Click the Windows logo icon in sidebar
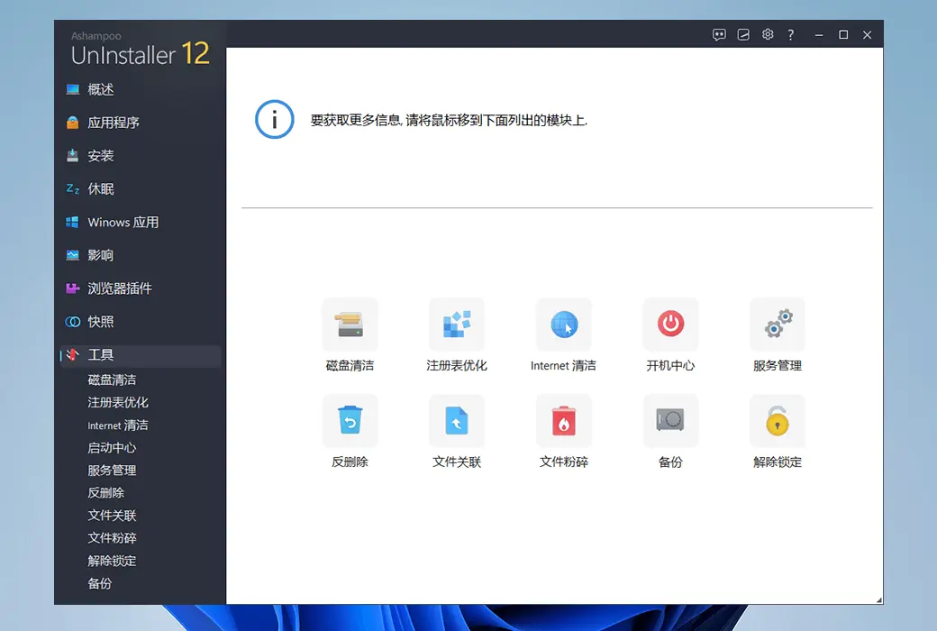The height and width of the screenshot is (631, 937). click(72, 222)
